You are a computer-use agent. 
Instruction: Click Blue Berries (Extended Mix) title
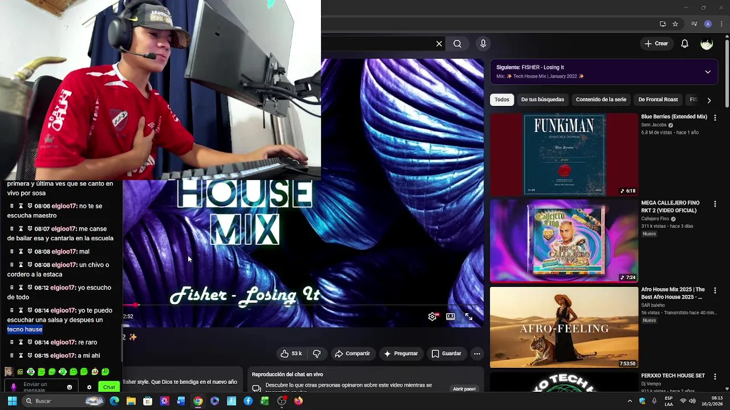tap(674, 117)
